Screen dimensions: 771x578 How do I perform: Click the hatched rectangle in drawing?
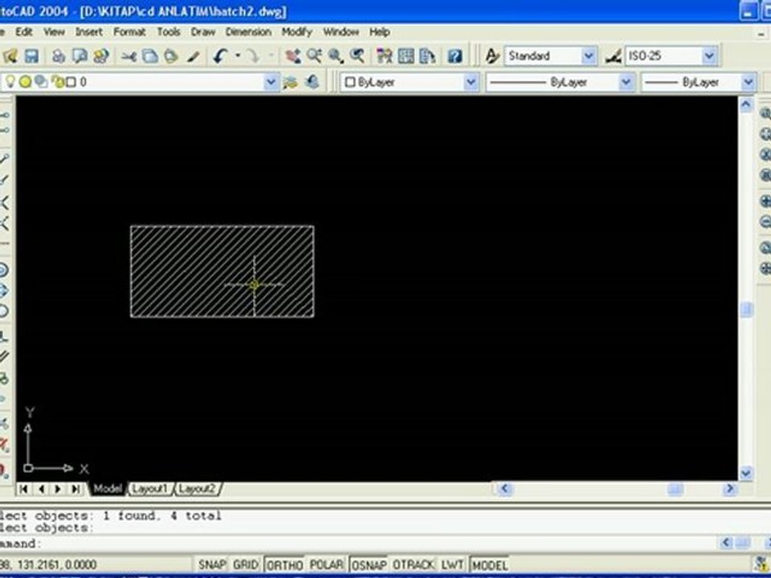222,271
